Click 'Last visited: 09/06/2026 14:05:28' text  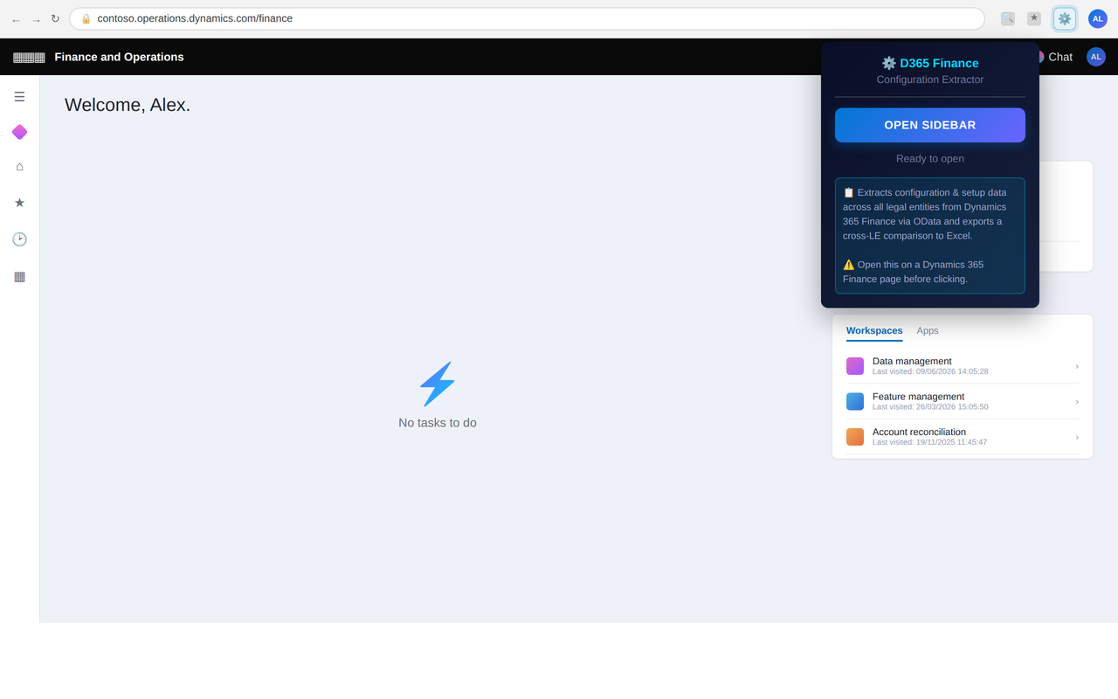coord(930,371)
